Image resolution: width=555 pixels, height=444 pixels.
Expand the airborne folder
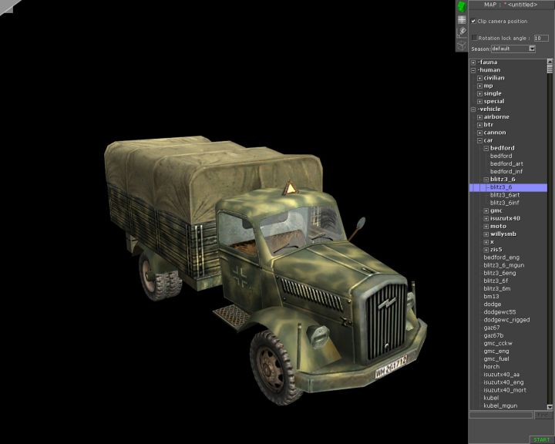click(479, 117)
